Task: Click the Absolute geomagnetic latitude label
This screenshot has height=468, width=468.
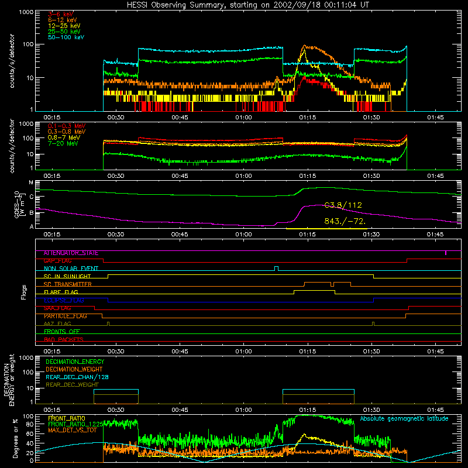Action: click(404, 419)
